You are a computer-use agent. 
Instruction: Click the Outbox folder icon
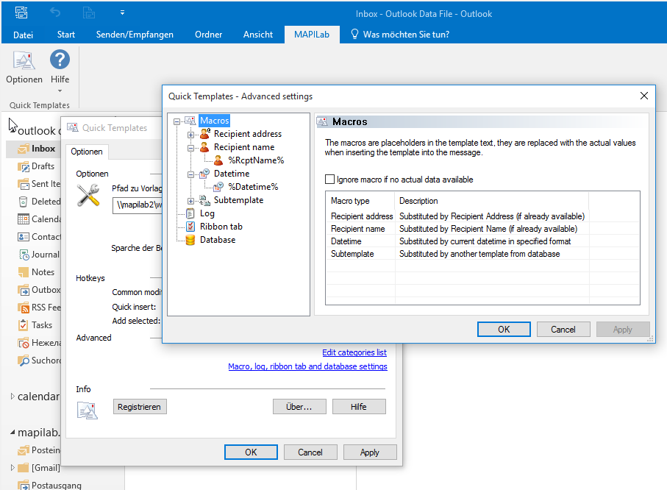(x=23, y=290)
